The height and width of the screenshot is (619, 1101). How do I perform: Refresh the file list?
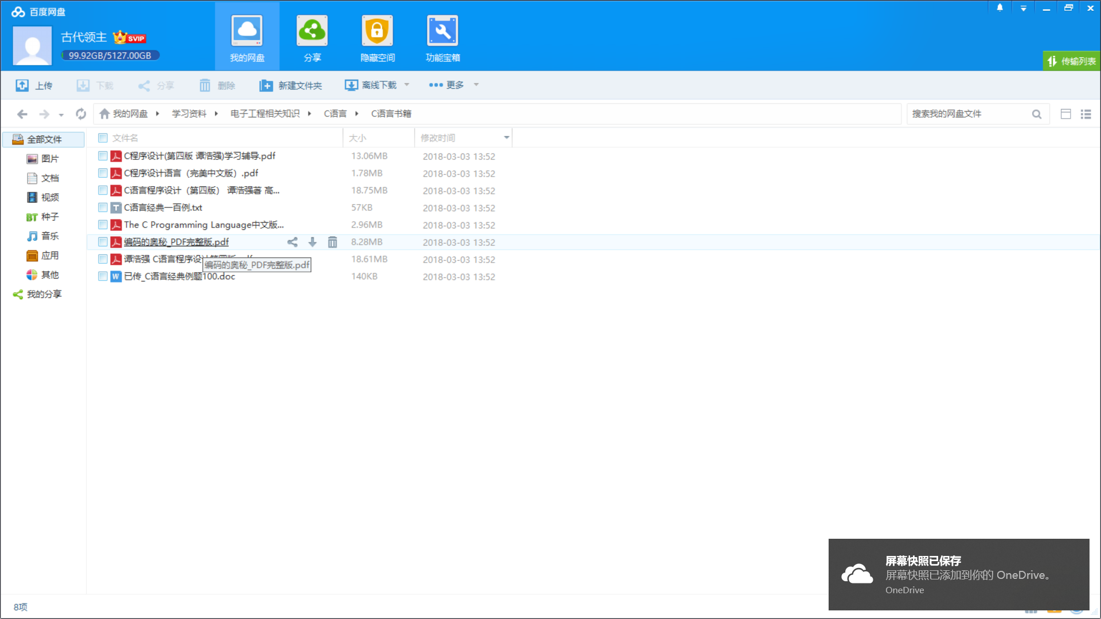point(81,114)
